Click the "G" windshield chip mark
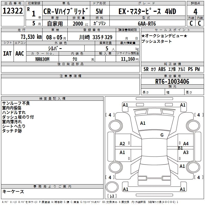The image size is (205, 205). click(162, 135)
